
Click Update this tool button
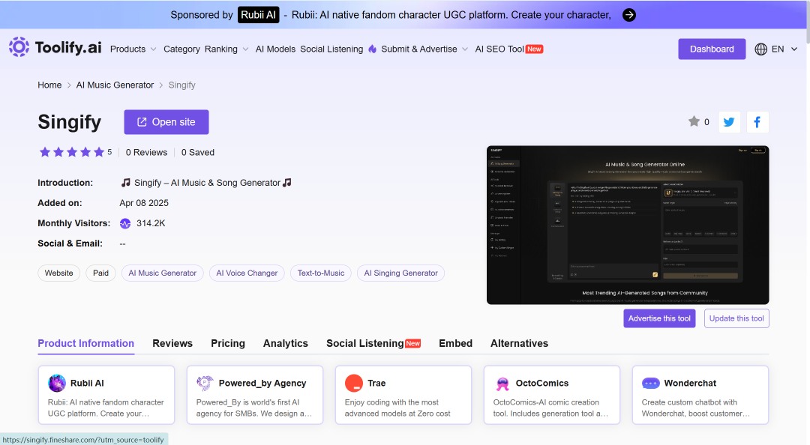[736, 318]
